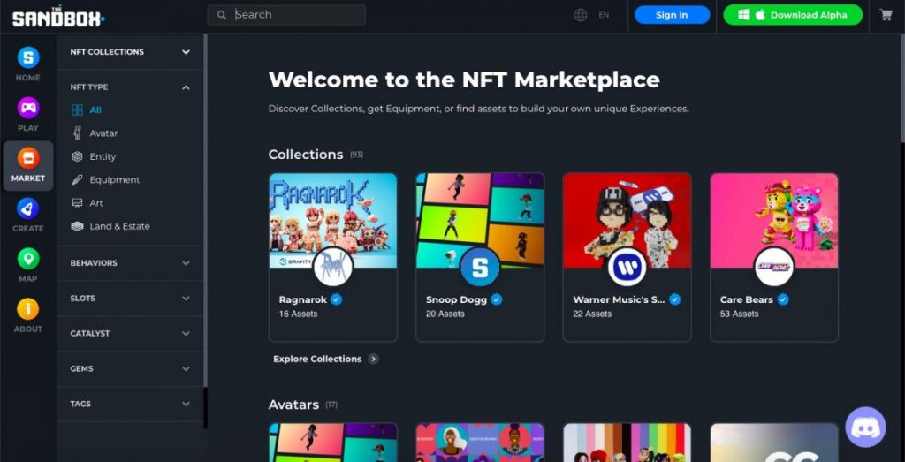Click Care Bears banner image
The width and height of the screenshot is (905, 462).
pyautogui.click(x=774, y=220)
